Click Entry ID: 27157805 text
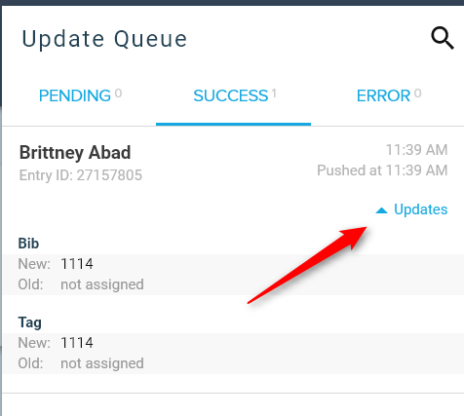This screenshot has height=416, width=464. [x=81, y=175]
